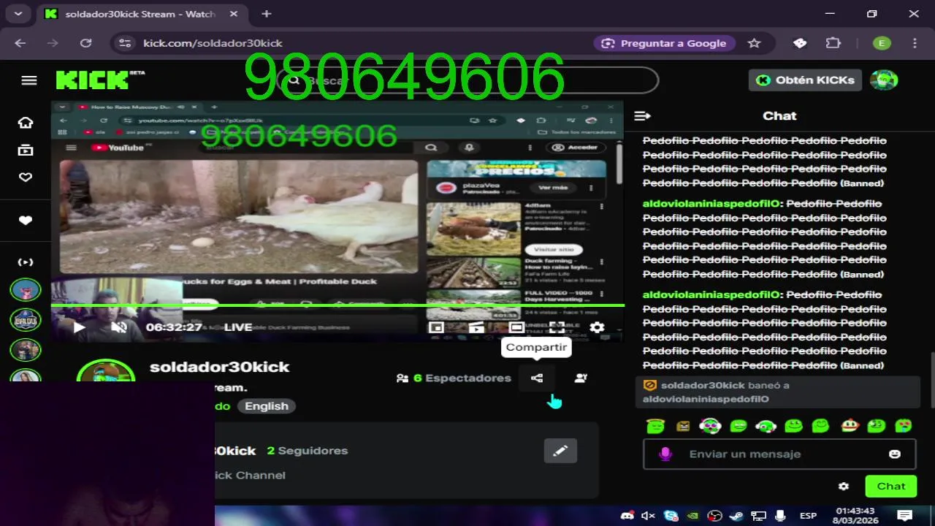Bookmark this page with the star
The image size is (935, 526).
tap(754, 43)
